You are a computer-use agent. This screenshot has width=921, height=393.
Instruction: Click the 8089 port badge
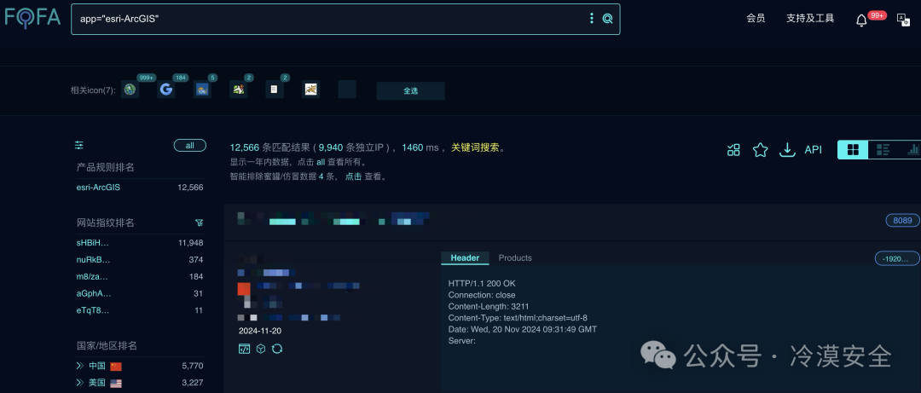click(902, 220)
